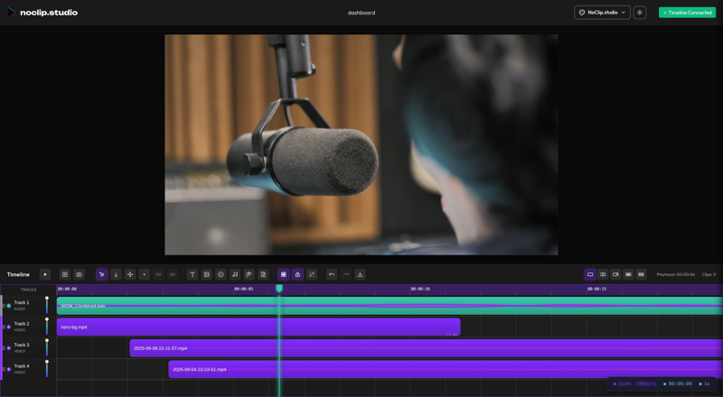
Task: Select the Track 3 label
Action: pyautogui.click(x=21, y=345)
